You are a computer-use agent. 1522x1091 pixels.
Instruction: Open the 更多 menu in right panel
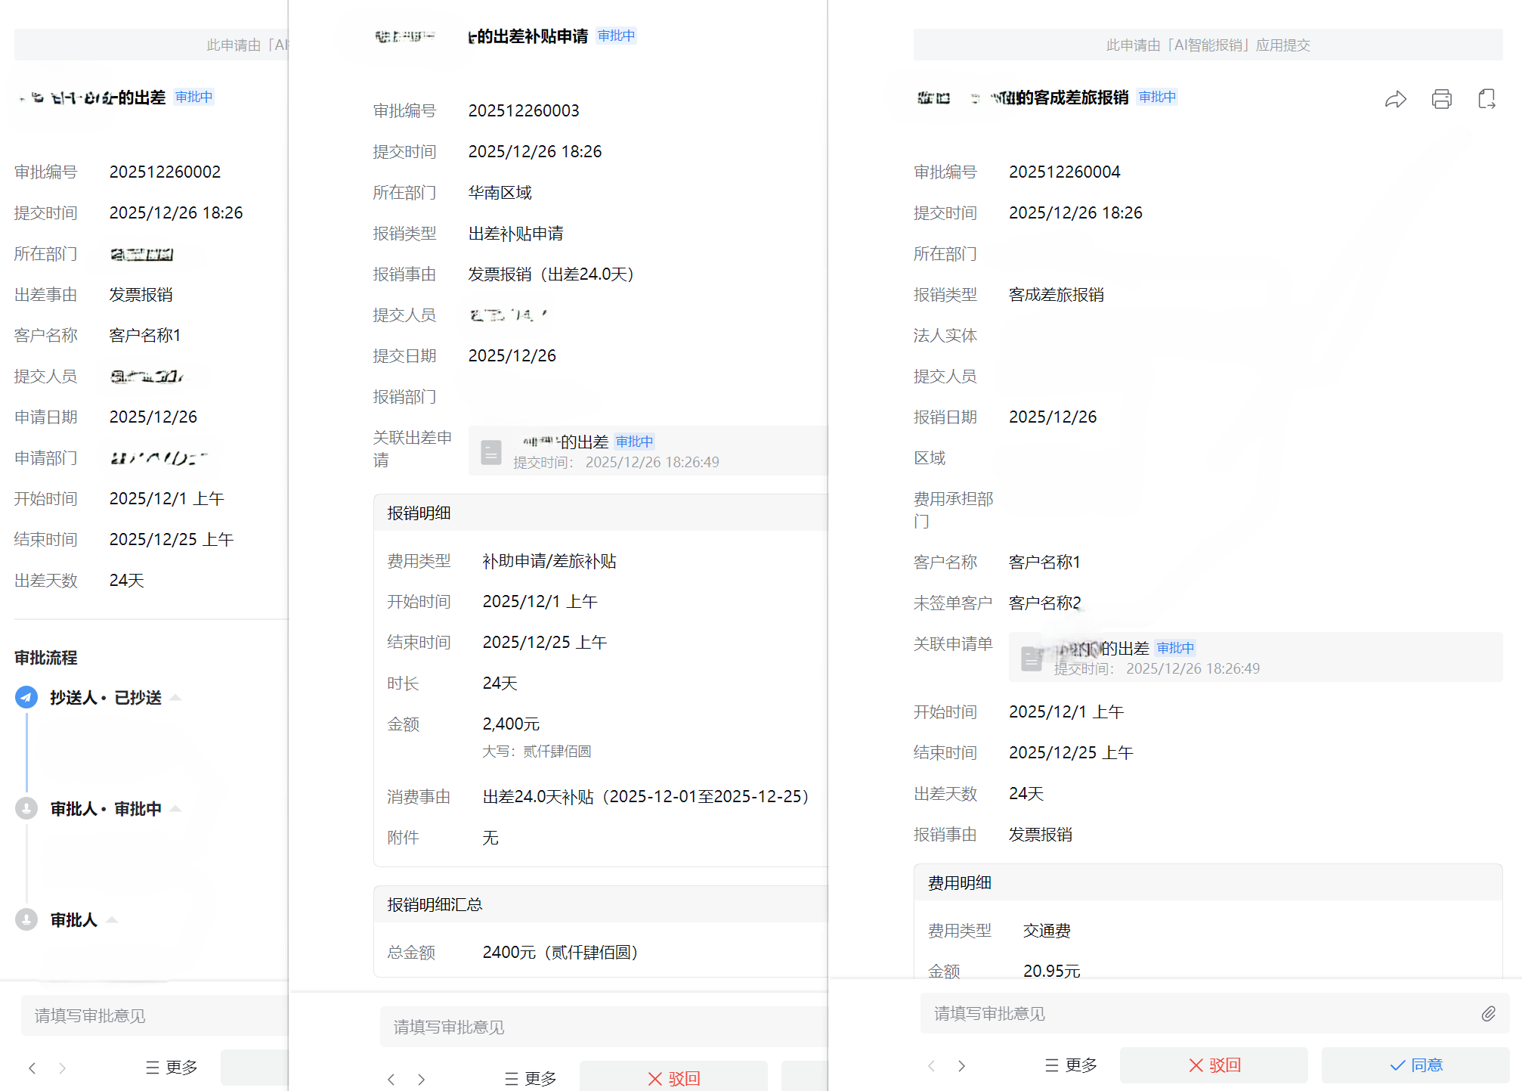(1071, 1065)
